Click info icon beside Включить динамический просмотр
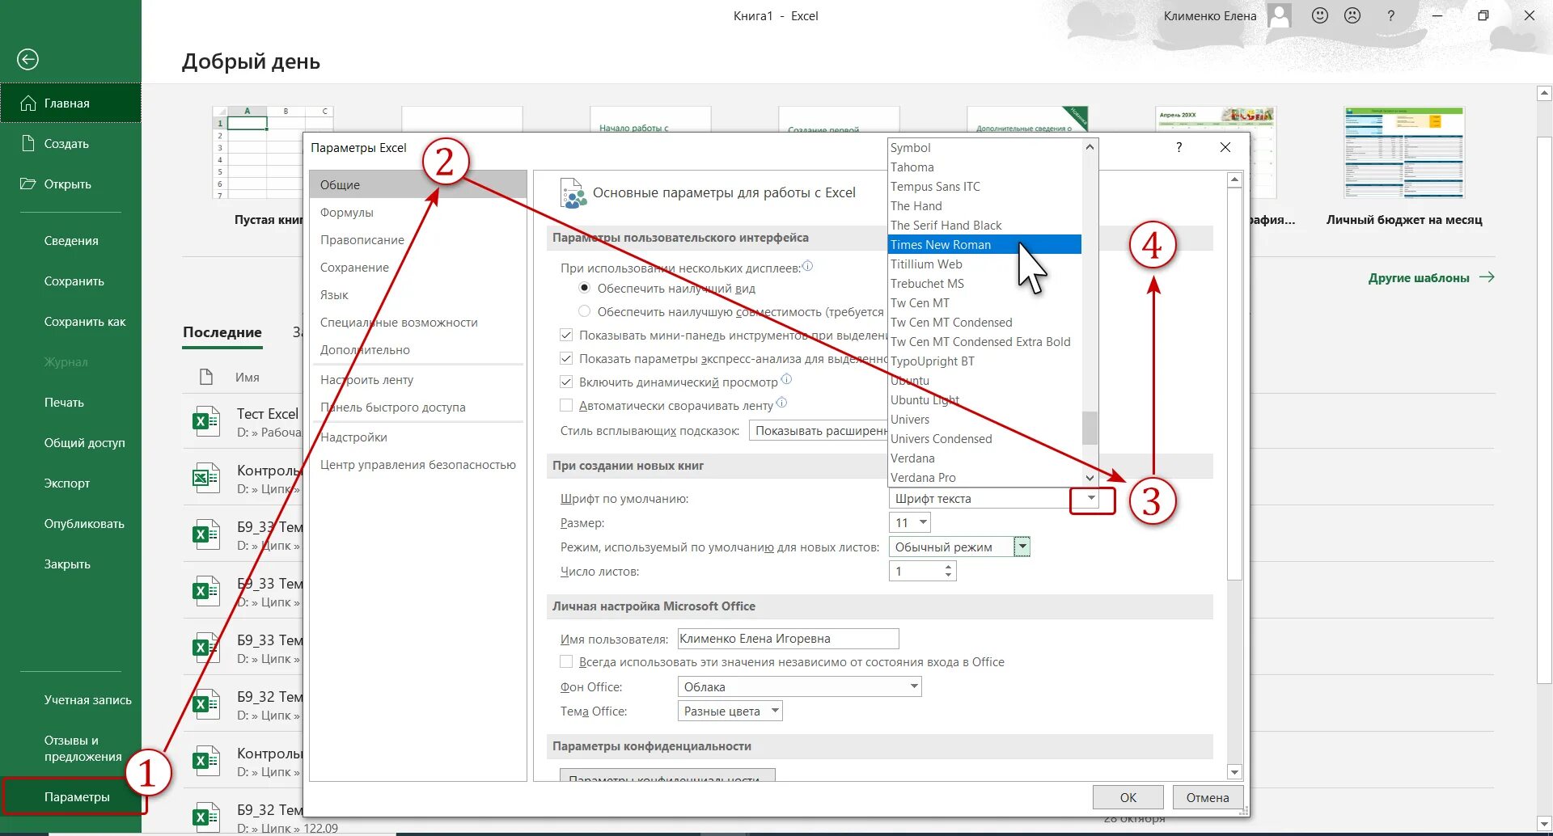This screenshot has height=836, width=1553. (x=786, y=379)
